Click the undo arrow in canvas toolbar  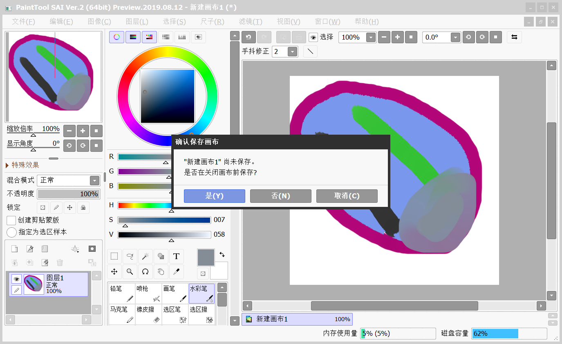[249, 37]
